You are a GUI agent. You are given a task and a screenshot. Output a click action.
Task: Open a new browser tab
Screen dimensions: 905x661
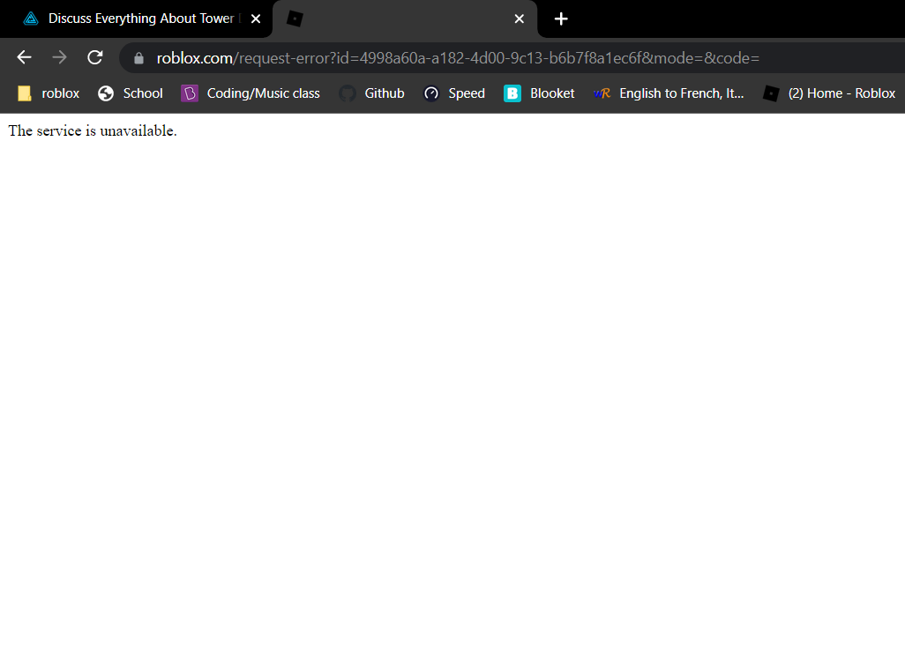click(x=561, y=19)
